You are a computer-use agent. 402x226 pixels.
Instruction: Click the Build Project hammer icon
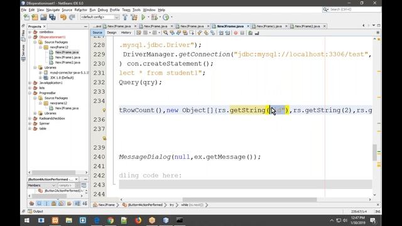click(125, 17)
